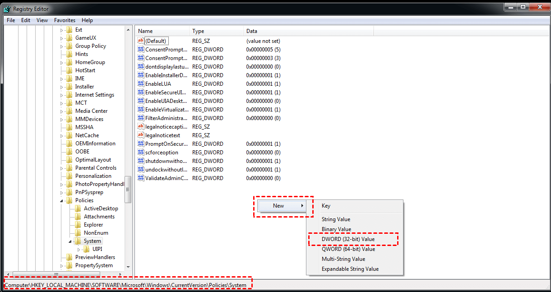Select the Parental Controls key
551x292 pixels.
(96, 168)
